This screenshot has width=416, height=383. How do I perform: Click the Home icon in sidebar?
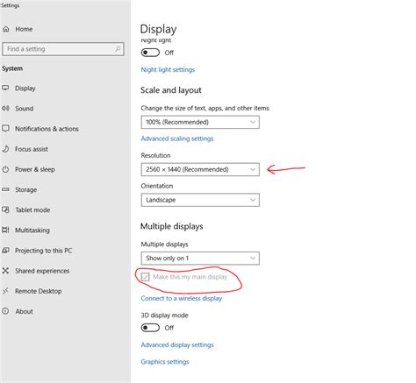[x=6, y=29]
